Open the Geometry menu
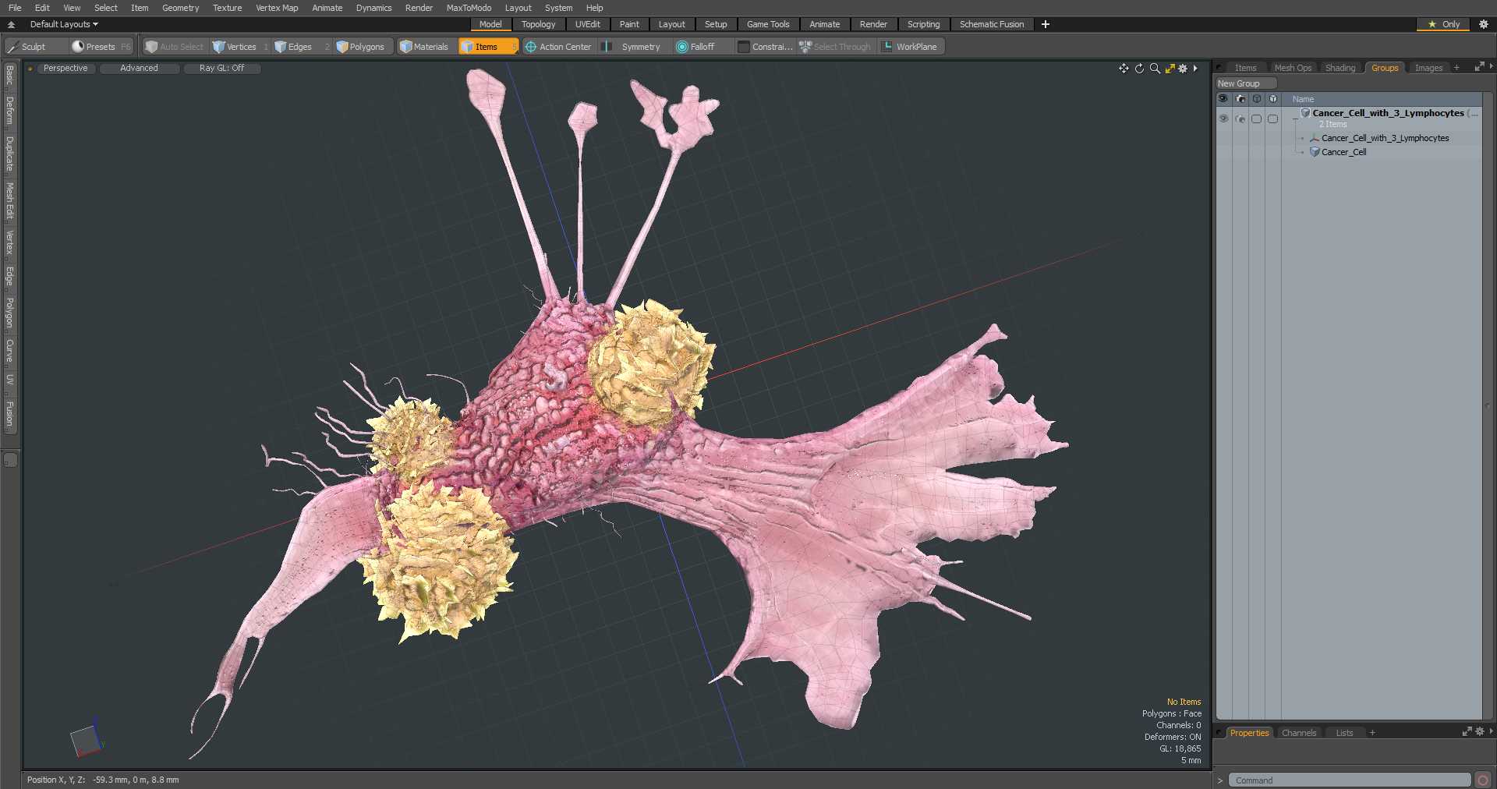Viewport: 1497px width, 789px height. click(x=180, y=8)
